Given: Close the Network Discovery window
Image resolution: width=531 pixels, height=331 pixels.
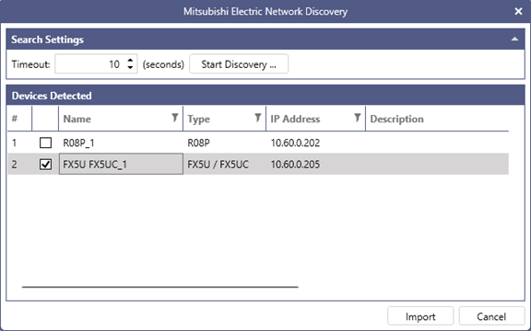Looking at the screenshot, I should tap(518, 11).
